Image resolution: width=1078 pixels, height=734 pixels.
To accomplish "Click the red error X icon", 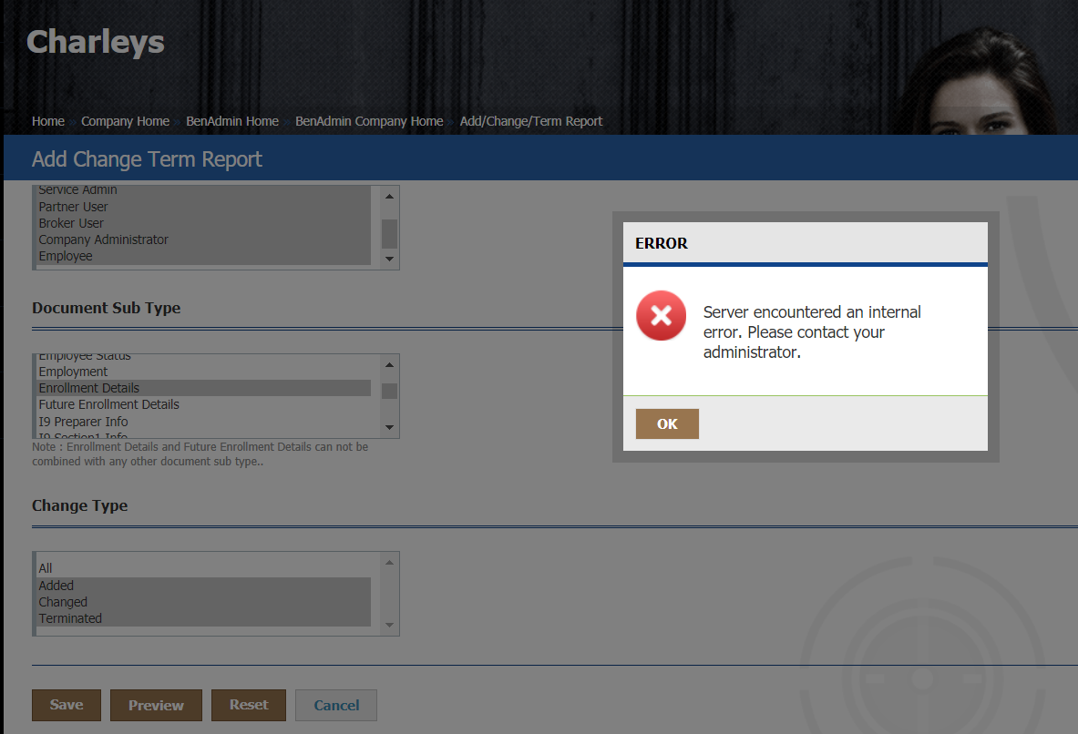I will 661,316.
